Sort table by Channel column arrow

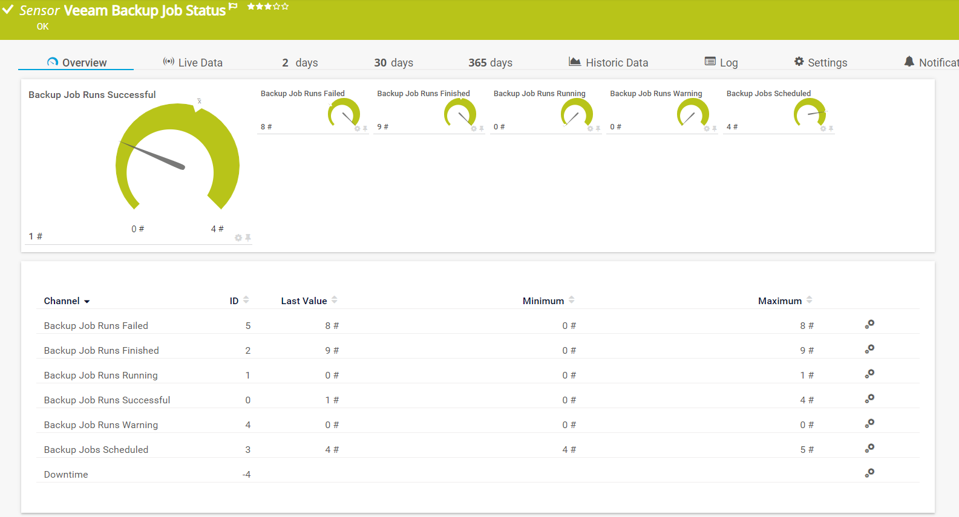click(x=87, y=301)
